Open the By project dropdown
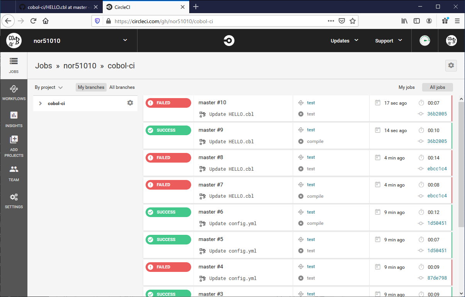 (x=49, y=87)
